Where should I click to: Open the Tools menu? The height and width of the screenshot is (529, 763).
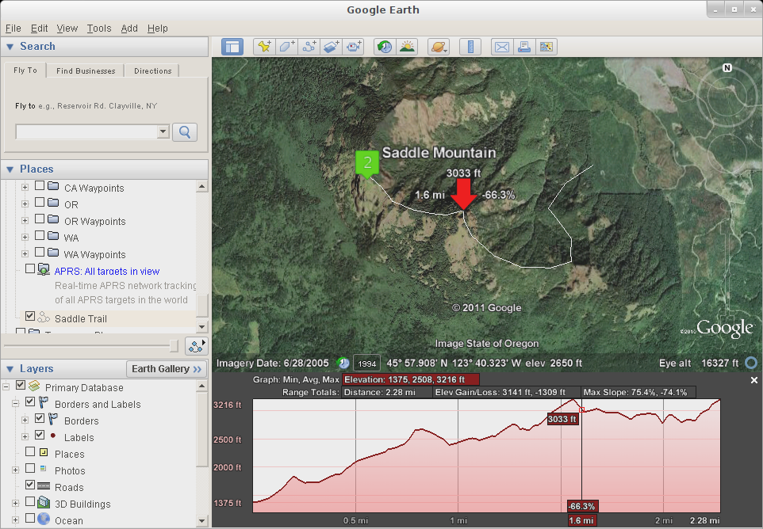pos(99,29)
